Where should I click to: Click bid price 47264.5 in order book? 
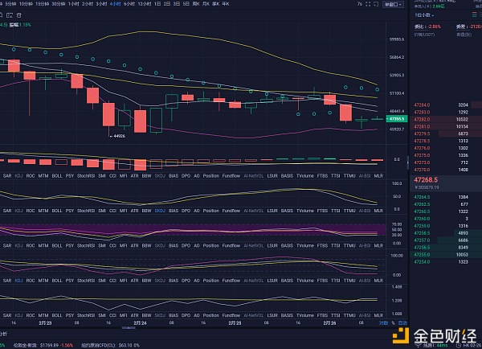pyautogui.click(x=422, y=197)
